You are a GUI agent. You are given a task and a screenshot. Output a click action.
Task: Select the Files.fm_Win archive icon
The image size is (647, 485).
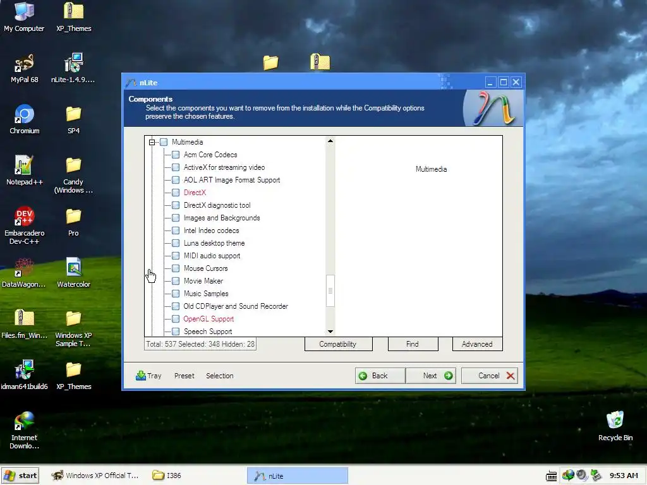point(24,324)
